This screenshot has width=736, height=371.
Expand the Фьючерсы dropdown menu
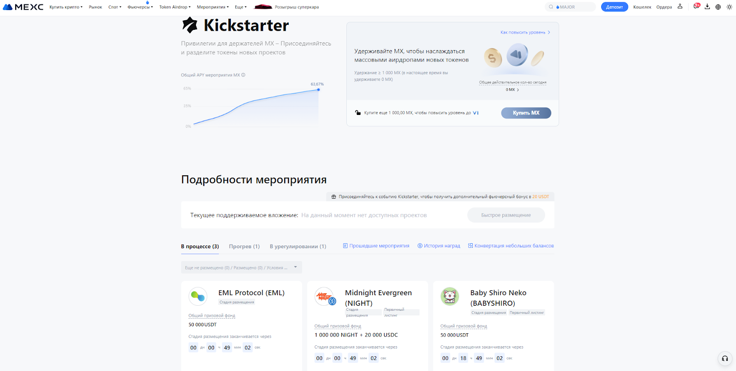point(140,7)
